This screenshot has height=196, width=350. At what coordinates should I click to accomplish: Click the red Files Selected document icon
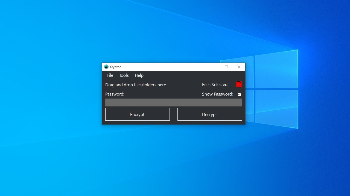click(x=239, y=84)
